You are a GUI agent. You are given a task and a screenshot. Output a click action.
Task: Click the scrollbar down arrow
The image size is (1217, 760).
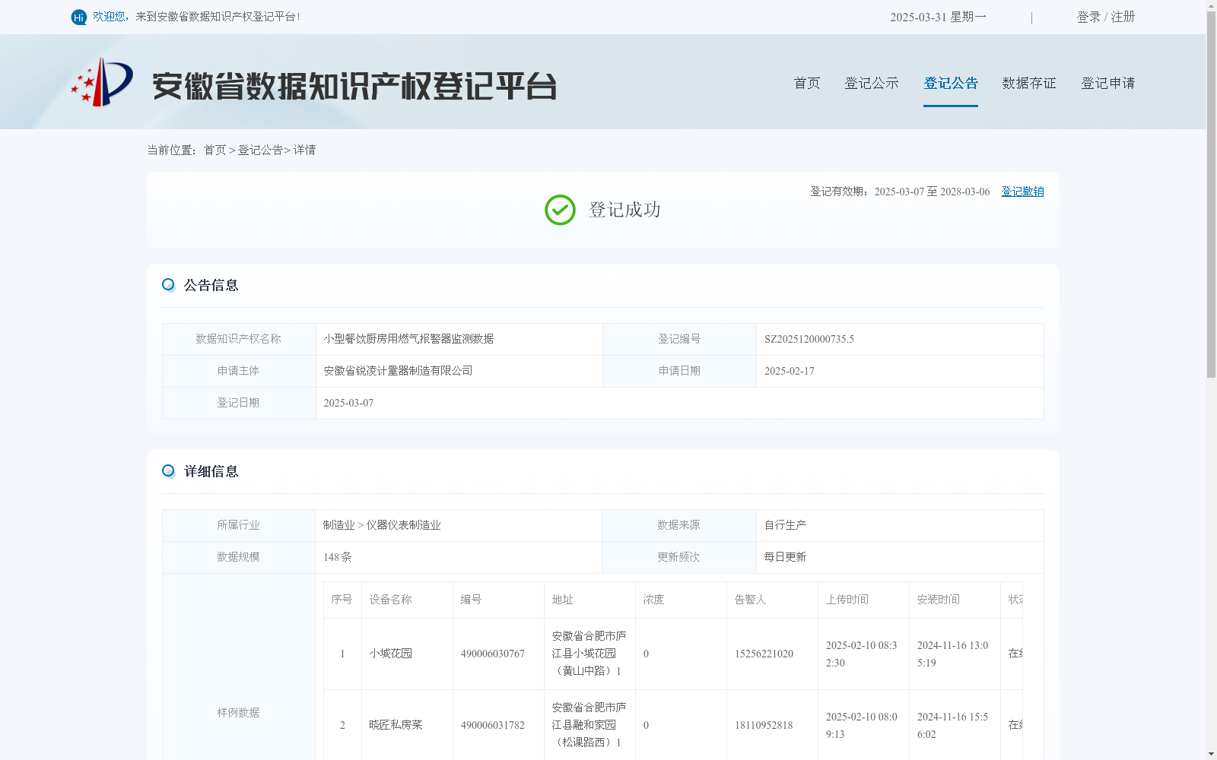(1211, 754)
